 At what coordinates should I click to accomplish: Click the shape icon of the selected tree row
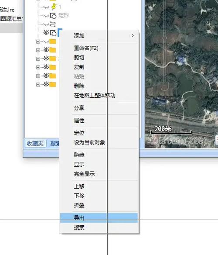click(x=53, y=33)
